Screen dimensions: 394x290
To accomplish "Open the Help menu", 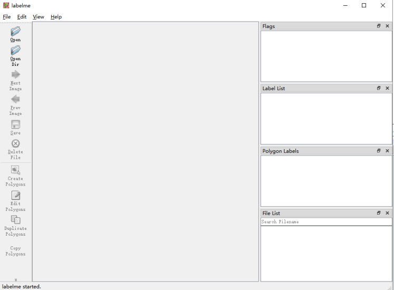I will 56,17.
